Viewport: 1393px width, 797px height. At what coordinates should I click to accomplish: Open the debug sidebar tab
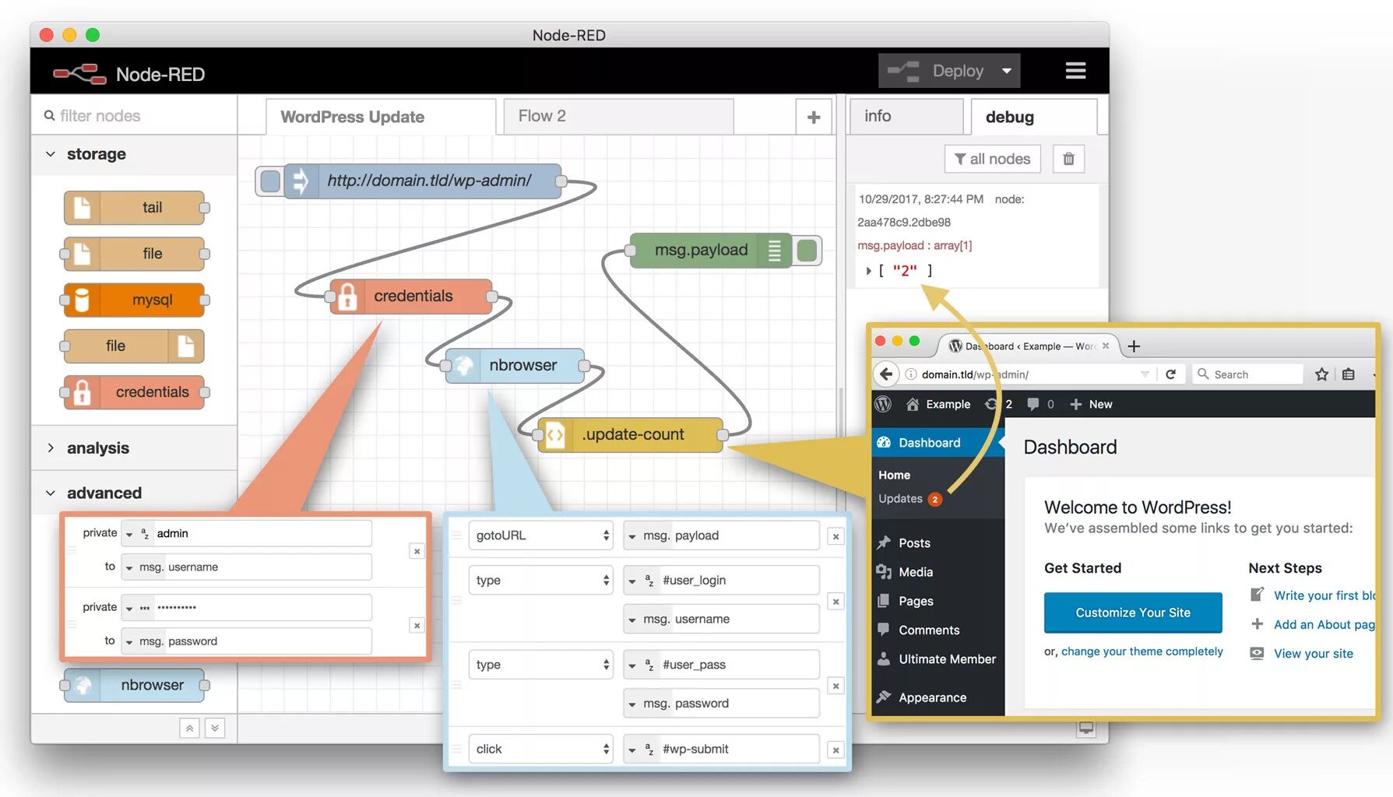pos(1034,117)
